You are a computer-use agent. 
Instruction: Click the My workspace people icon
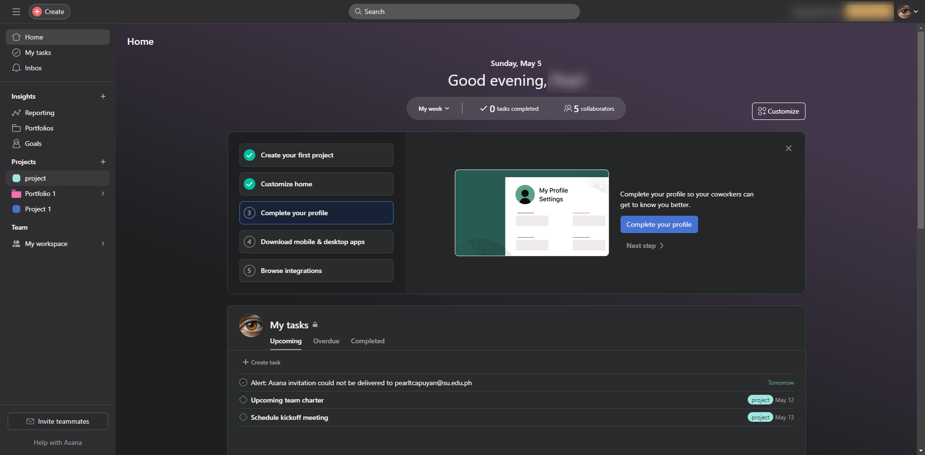(16, 244)
